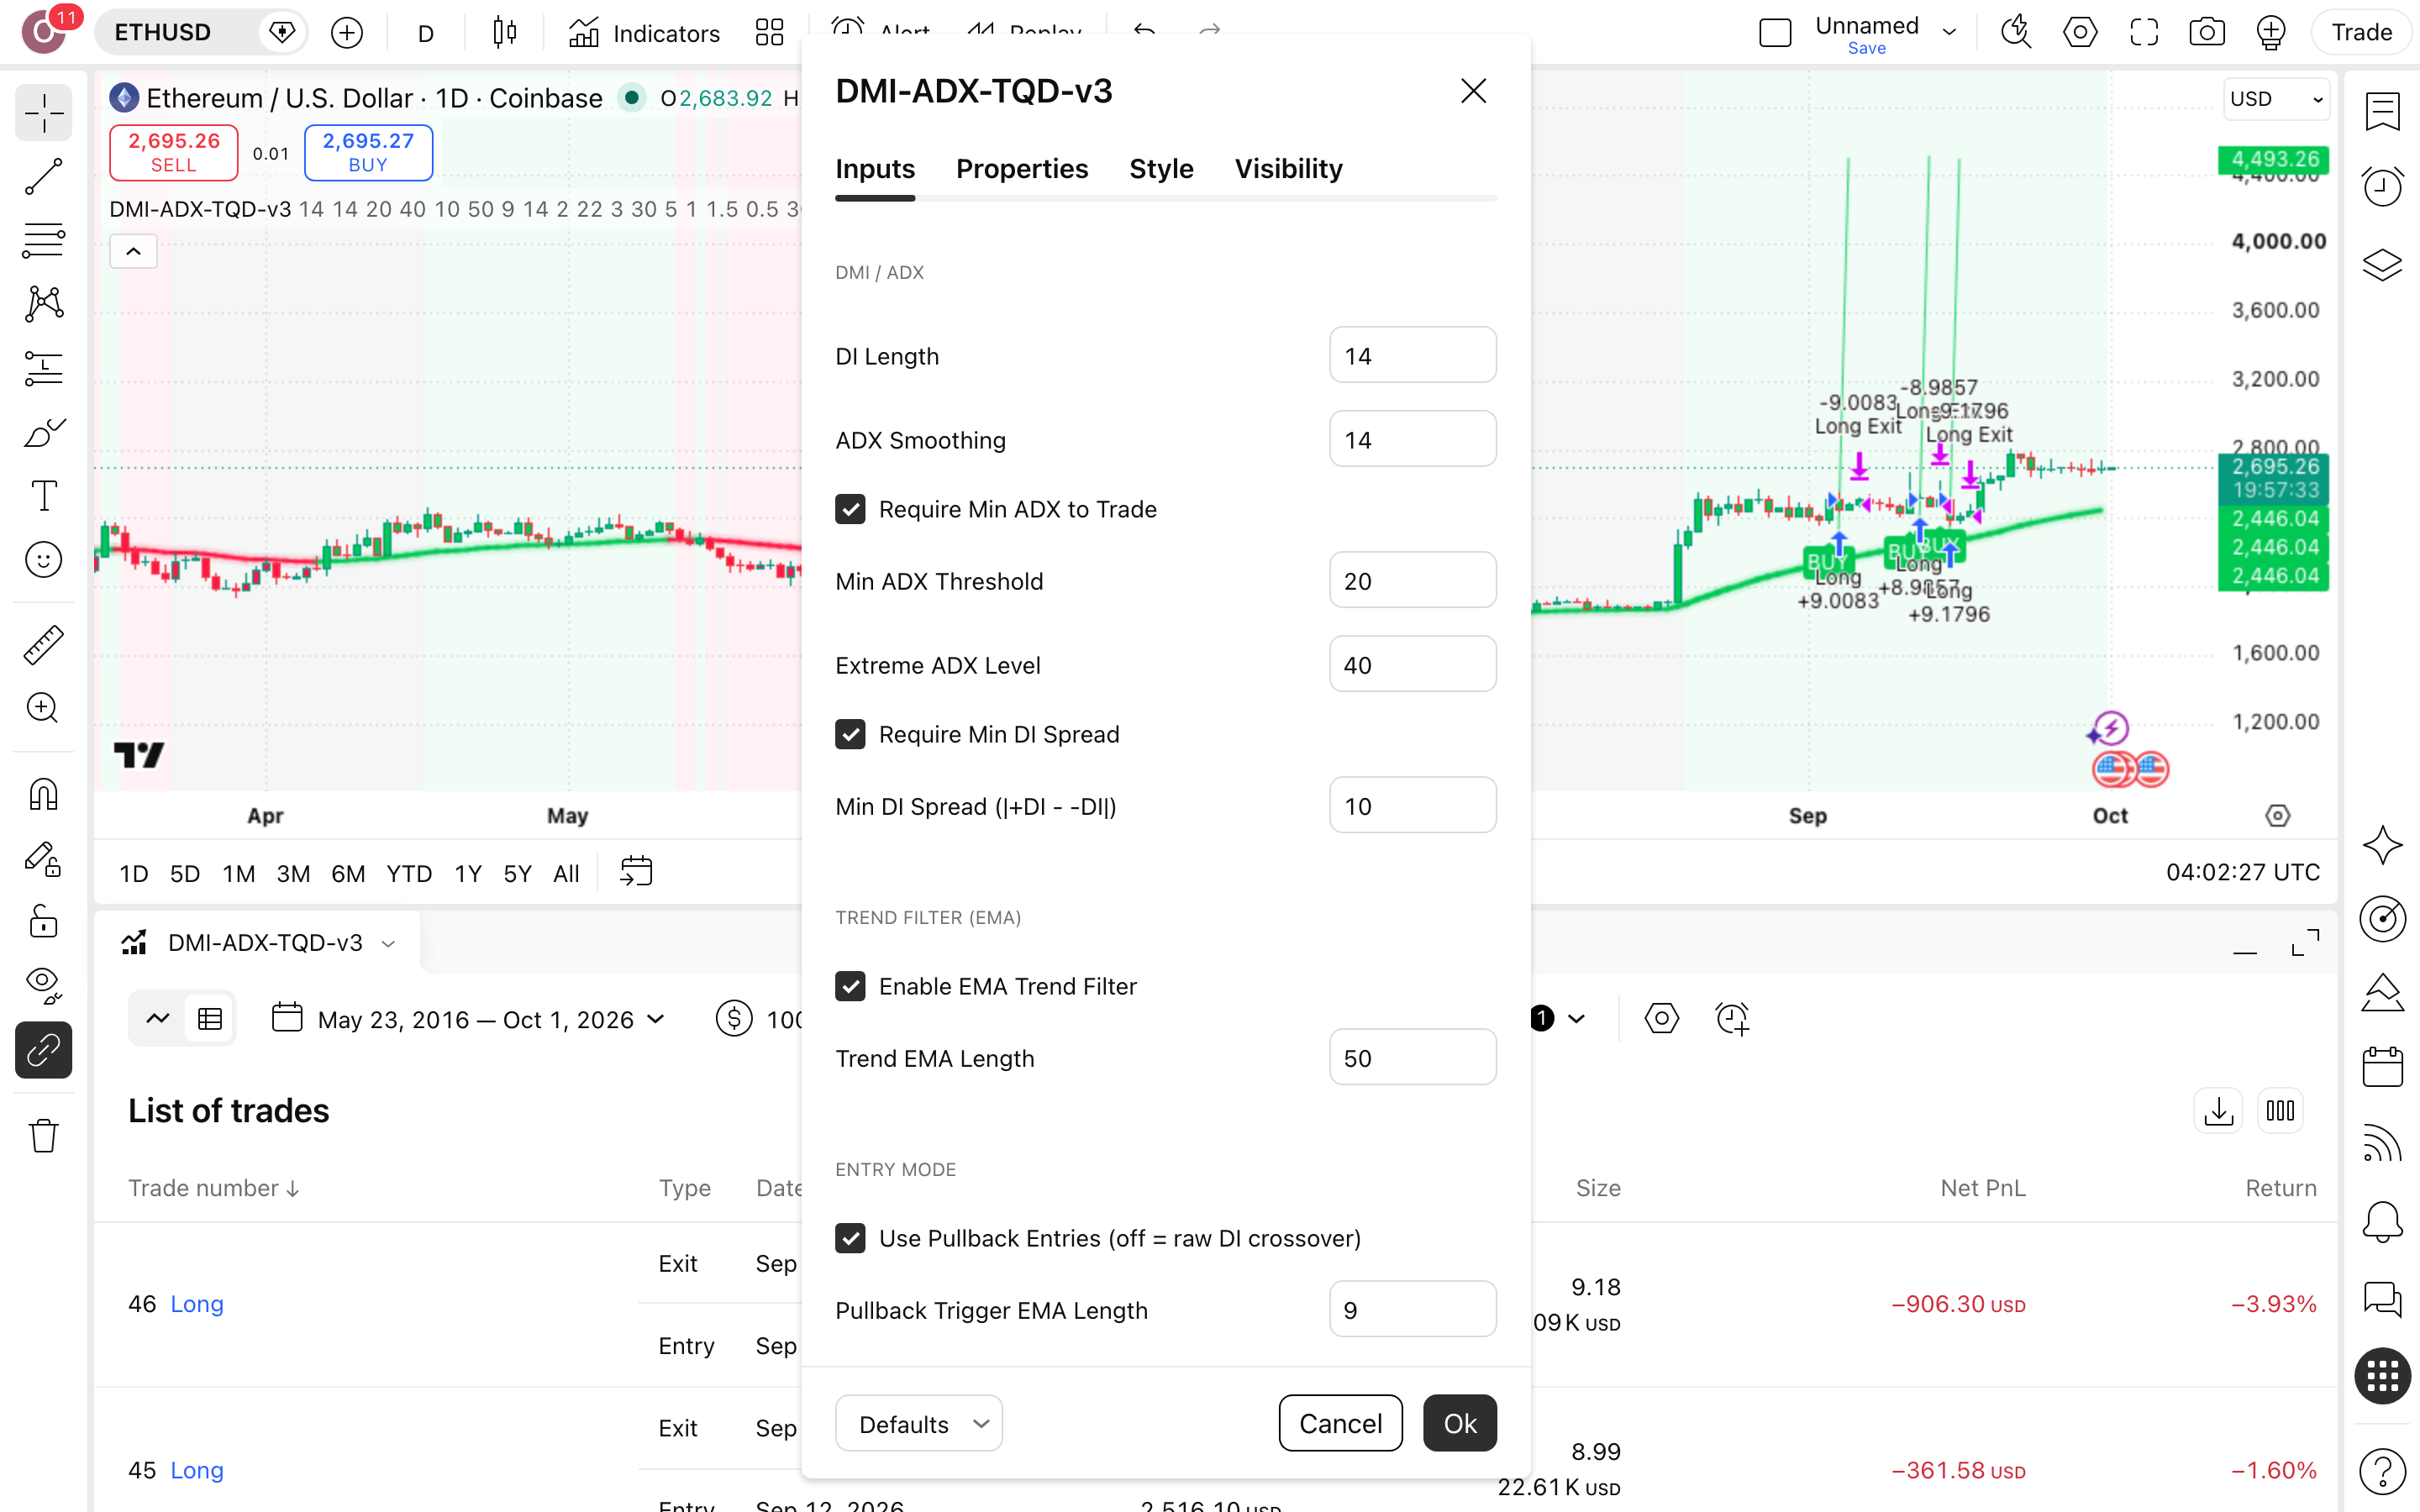Click the Ok button
This screenshot has width=2420, height=1512.
(x=1459, y=1423)
